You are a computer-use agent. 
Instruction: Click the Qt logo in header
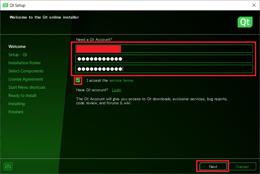(245, 22)
